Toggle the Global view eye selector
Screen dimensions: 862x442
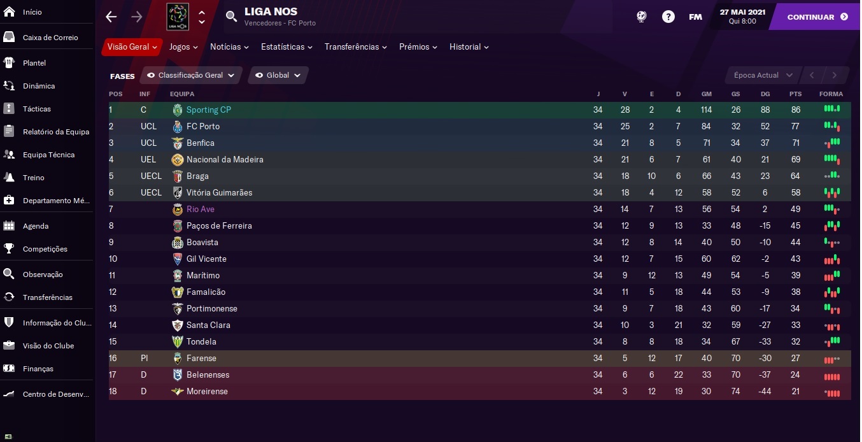pos(278,75)
